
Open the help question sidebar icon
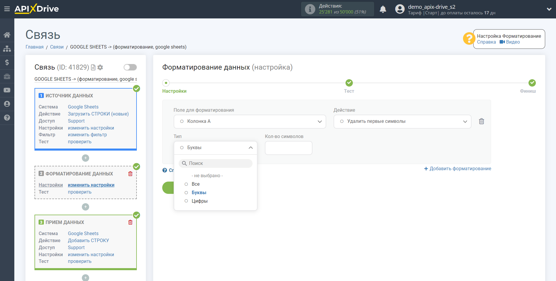point(7,118)
